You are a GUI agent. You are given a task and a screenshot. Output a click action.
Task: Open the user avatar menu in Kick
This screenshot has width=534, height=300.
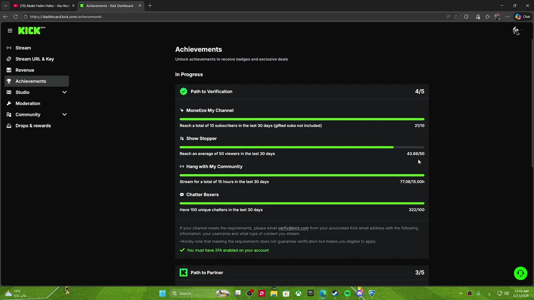point(517,30)
